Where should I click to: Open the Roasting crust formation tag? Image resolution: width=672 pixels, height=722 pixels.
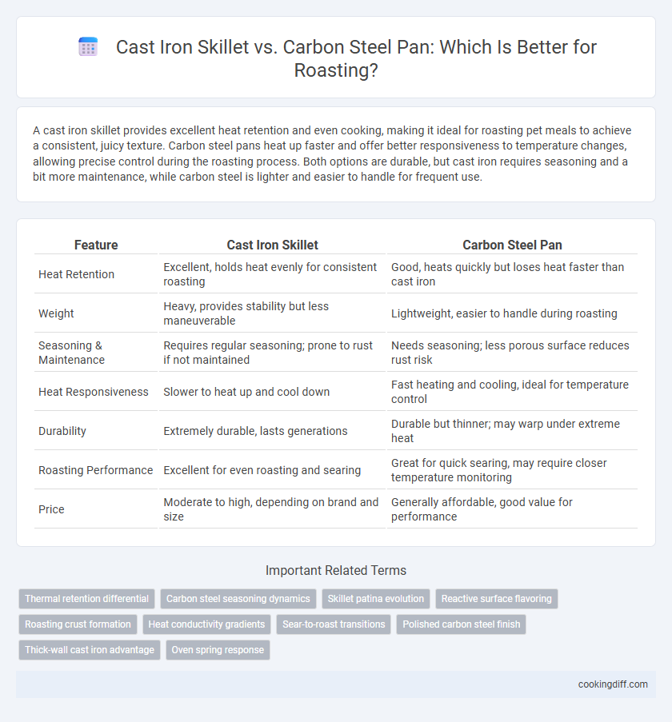tap(78, 624)
